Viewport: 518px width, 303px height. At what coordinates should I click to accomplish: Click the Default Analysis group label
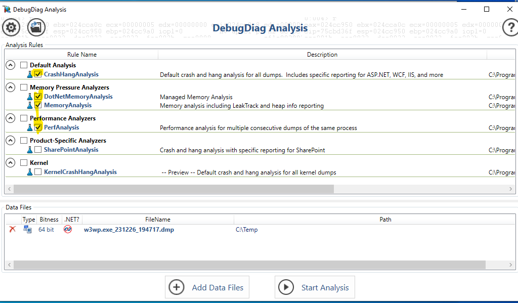point(53,65)
